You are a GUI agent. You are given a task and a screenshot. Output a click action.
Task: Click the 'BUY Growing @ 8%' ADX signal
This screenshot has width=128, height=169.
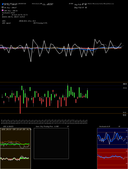40,23
